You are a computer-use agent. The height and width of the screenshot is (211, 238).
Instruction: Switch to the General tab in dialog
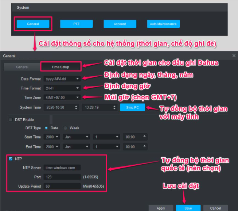[x=22, y=67]
